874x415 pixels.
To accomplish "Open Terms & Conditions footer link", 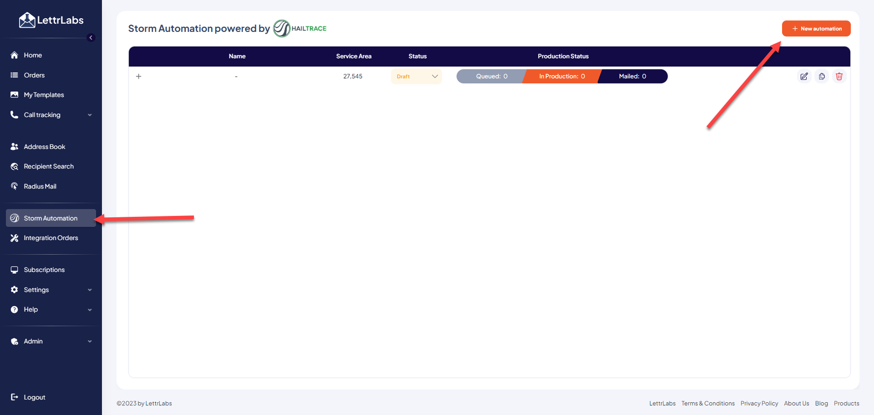I will [708, 403].
